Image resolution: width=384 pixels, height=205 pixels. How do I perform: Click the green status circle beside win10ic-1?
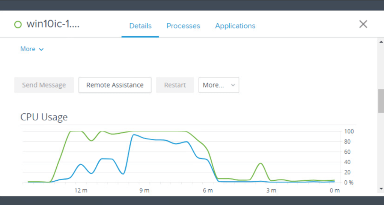[x=18, y=25]
